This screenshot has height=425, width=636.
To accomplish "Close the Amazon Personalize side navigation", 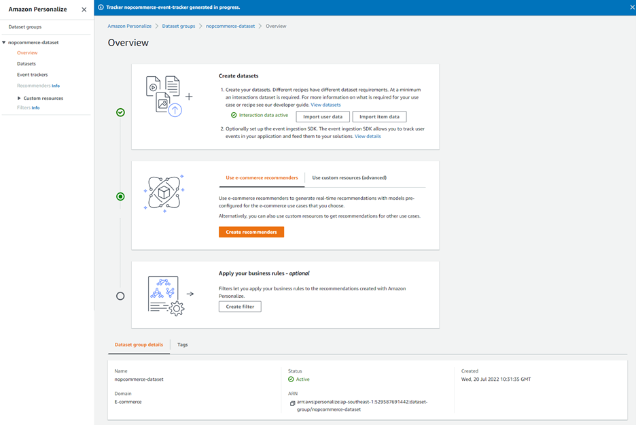I will click(x=84, y=10).
